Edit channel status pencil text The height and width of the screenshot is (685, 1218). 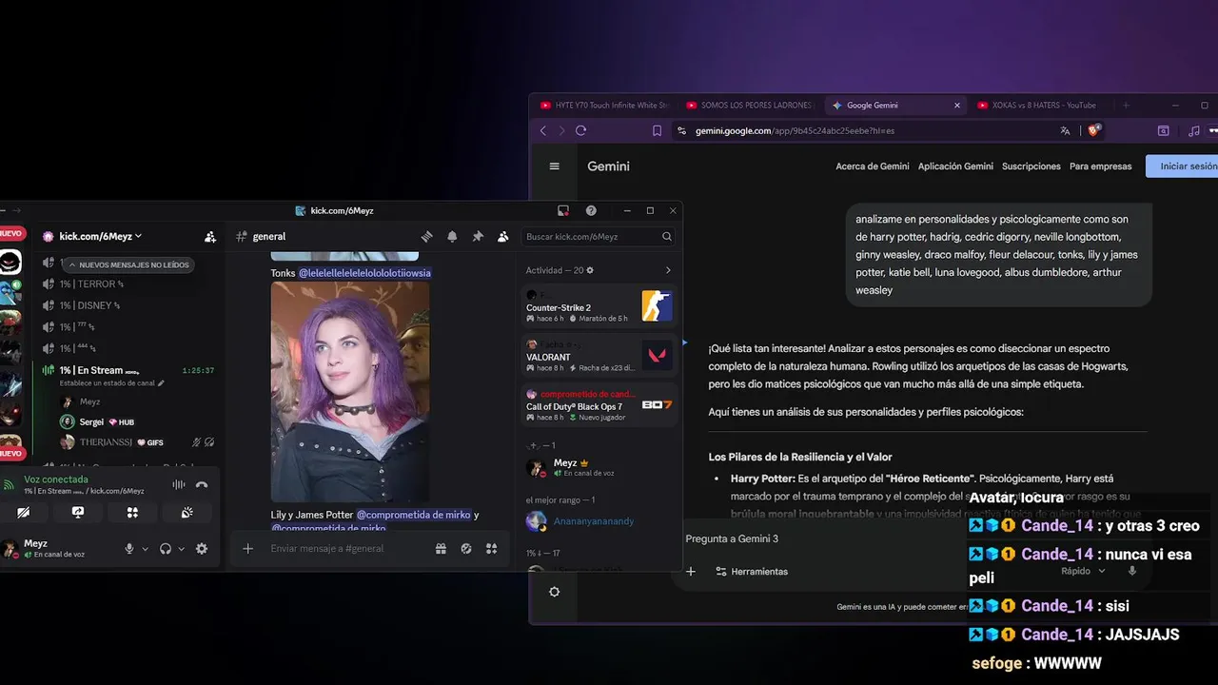tap(112, 383)
